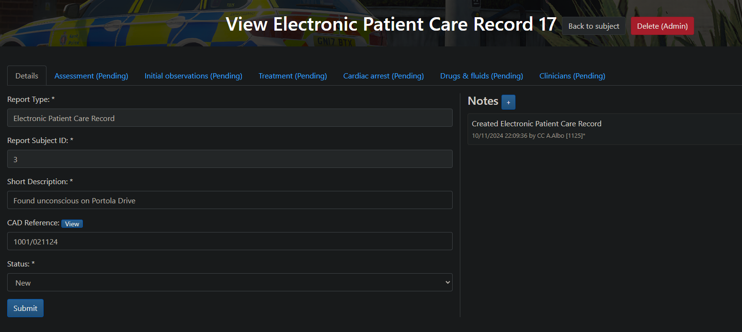Screen dimensions: 742x332
Task: Select the Treatment (Pending) tab
Action: (x=293, y=76)
